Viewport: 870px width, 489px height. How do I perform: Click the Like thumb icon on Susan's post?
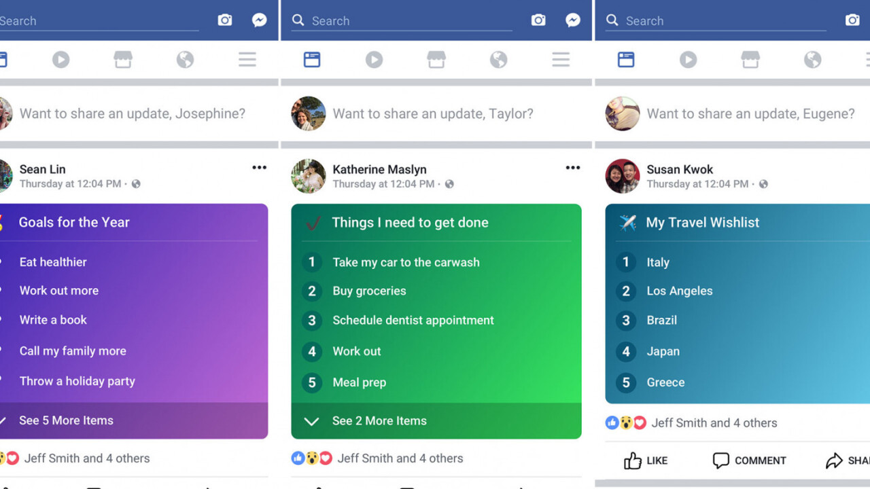tap(631, 460)
